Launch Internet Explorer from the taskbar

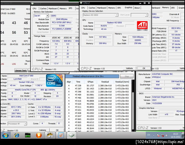pos(17,135)
